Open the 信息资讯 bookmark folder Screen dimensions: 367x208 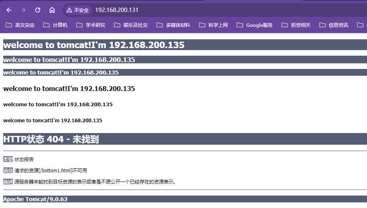[334, 25]
